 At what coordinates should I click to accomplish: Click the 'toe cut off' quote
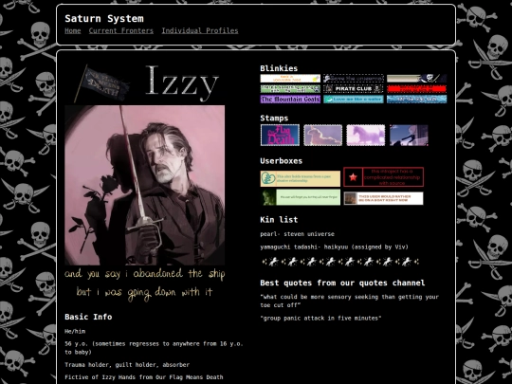[349, 301]
